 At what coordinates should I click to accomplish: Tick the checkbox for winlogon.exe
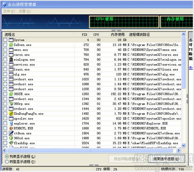tap(5, 59)
